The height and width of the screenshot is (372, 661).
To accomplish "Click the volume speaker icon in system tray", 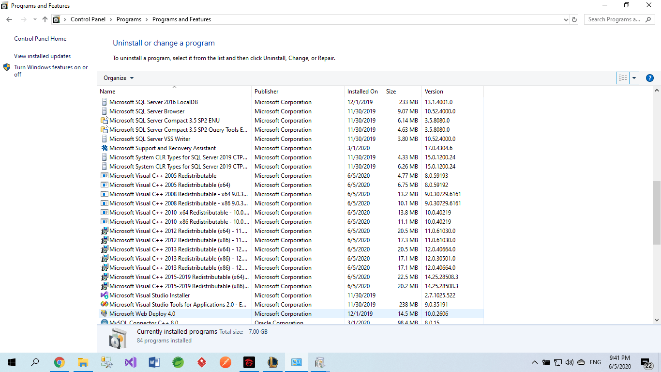I will click(569, 362).
